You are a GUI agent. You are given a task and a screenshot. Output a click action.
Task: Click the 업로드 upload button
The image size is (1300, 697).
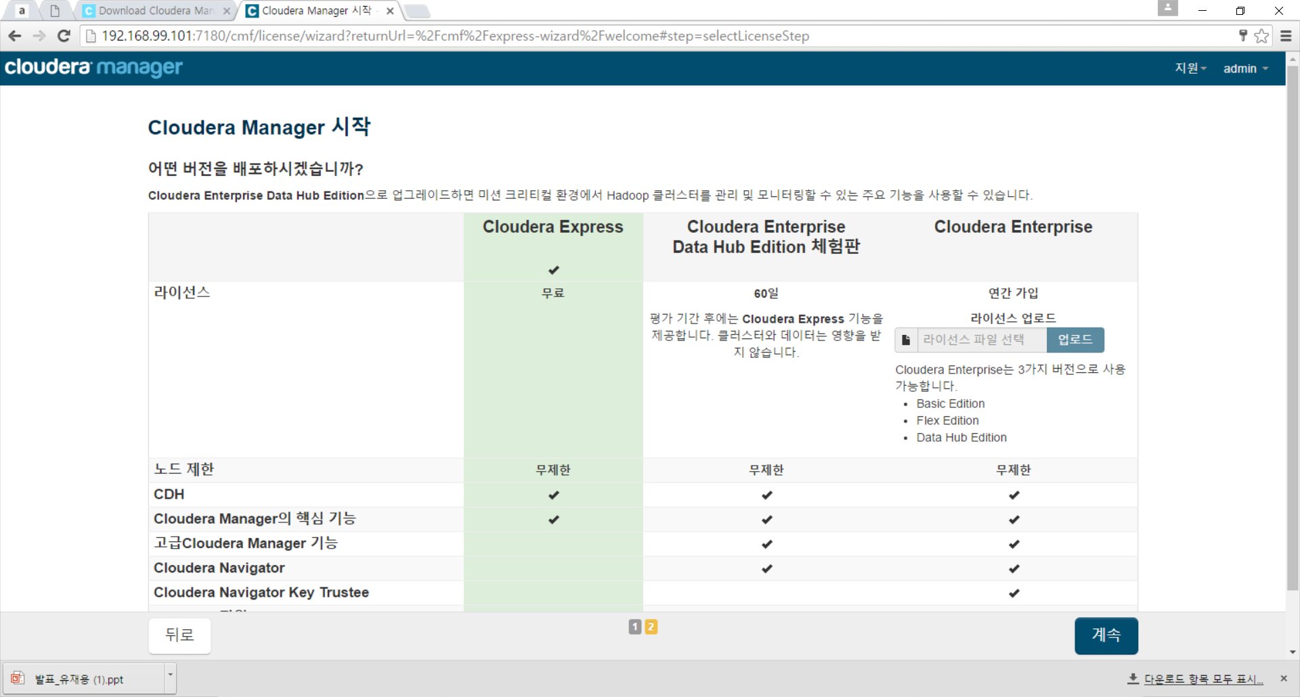click(1075, 340)
